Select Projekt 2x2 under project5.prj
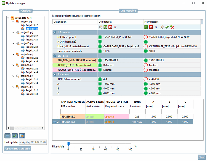 [32, 69]
